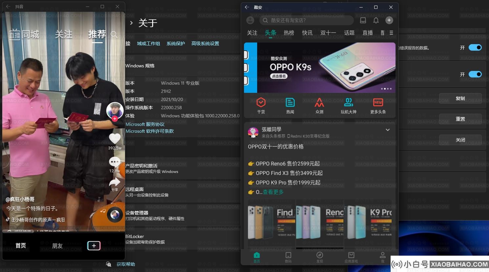The height and width of the screenshot is (272, 489).
Task: Click breadcrumb chevron before 关于
Action: point(131,23)
